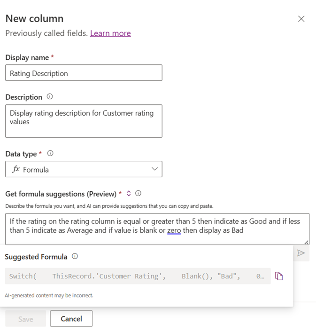Send the formula prompt using the arrow icon
Screen dimensions: 316x332
pyautogui.click(x=301, y=253)
